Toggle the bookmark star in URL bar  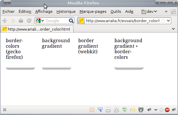pos(163,21)
